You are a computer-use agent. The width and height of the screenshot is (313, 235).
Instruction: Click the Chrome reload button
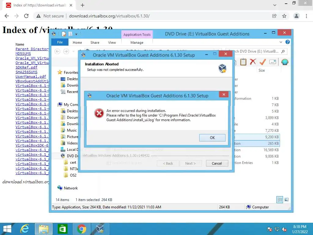[26, 16]
